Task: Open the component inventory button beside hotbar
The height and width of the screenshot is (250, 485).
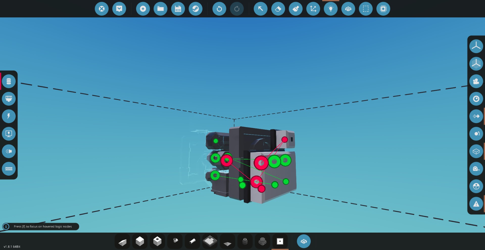Action: [304, 241]
